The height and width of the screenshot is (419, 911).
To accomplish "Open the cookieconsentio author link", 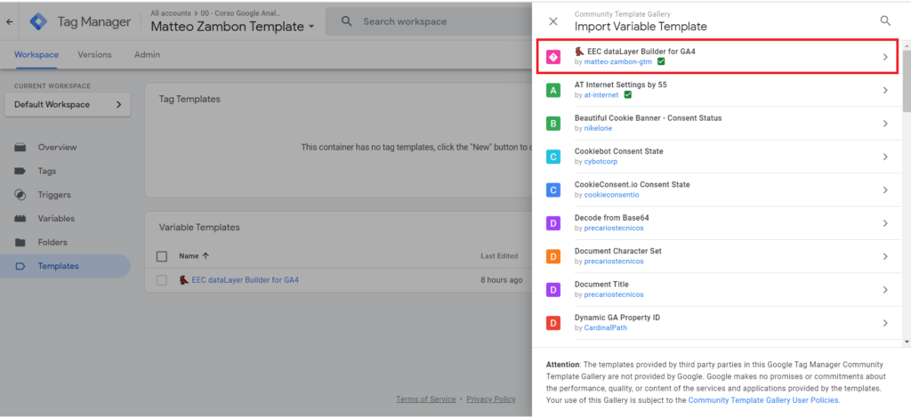I will pos(611,195).
